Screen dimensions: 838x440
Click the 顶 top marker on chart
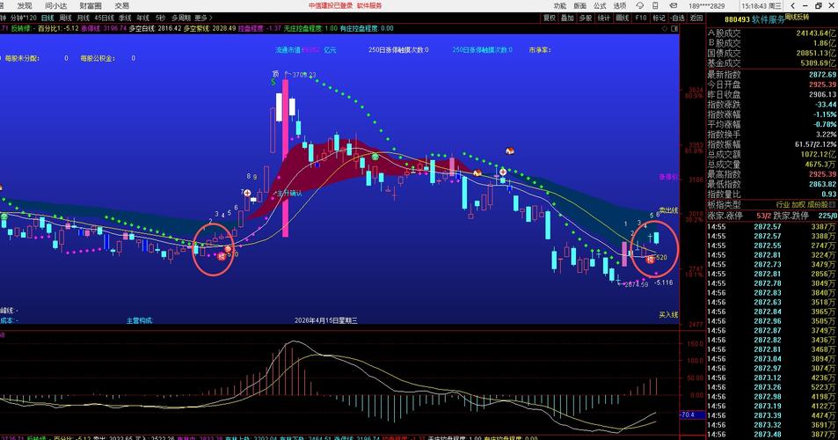[276, 74]
